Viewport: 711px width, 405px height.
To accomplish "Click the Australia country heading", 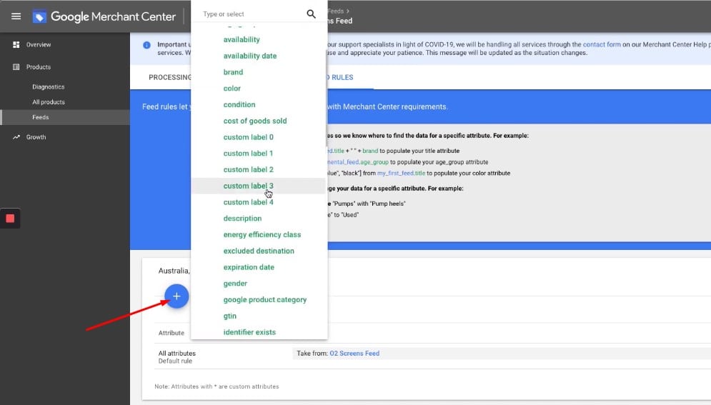I will [x=174, y=271].
